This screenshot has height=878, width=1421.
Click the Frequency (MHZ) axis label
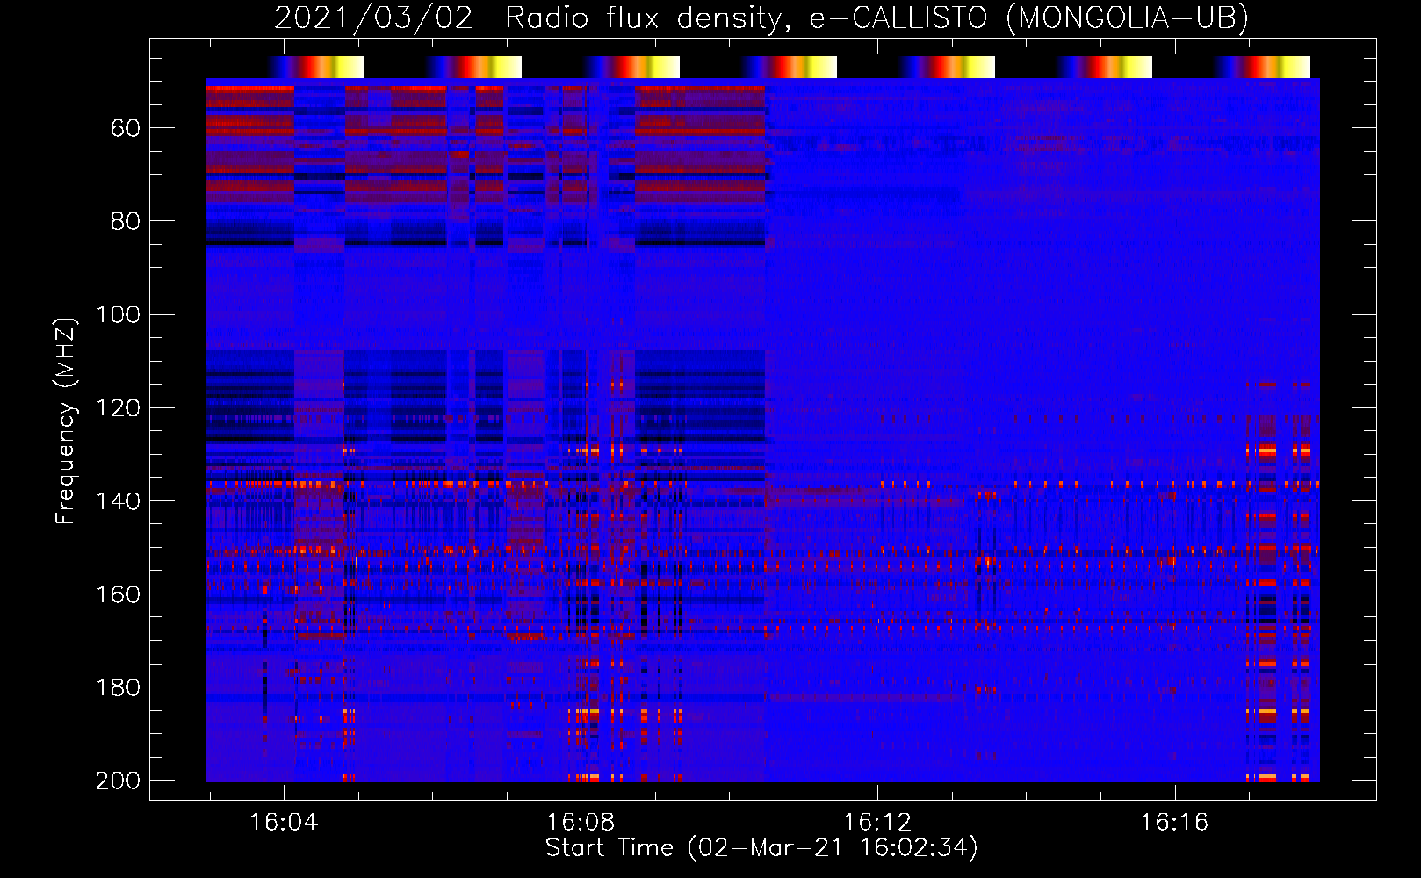coord(66,421)
